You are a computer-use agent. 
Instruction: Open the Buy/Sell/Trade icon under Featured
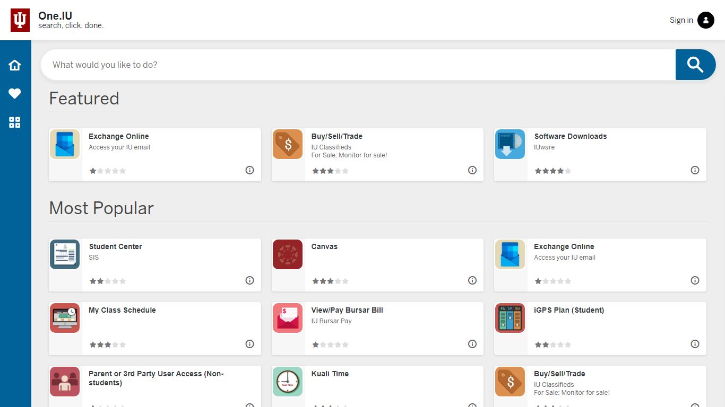pyautogui.click(x=288, y=144)
